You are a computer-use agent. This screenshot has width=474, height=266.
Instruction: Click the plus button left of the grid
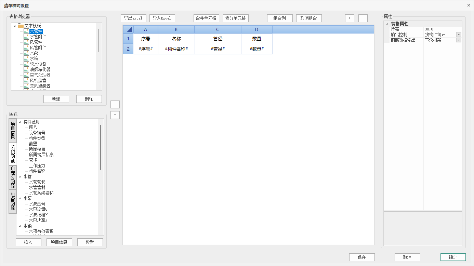115,104
